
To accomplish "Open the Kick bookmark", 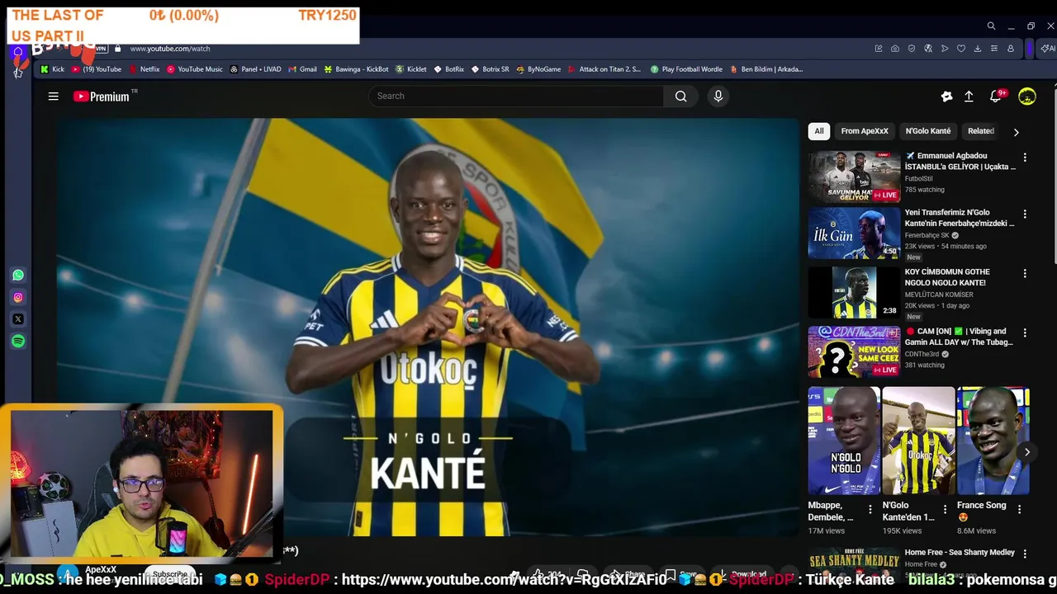I will point(52,69).
